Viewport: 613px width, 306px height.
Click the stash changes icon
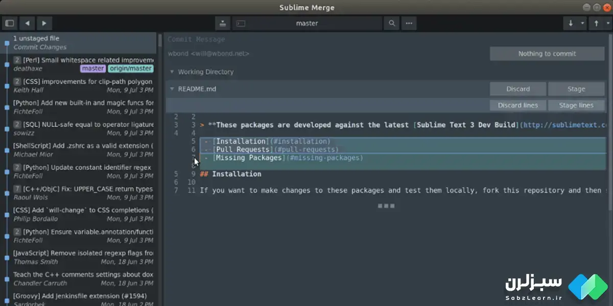click(x=223, y=23)
